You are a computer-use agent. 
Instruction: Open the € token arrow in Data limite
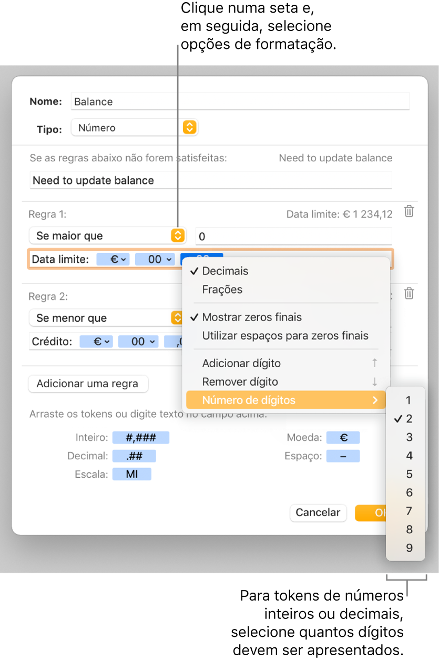point(123,259)
